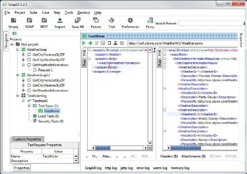The height and width of the screenshot is (174, 247).
Task: Click the endpoint URL field
Action: point(182,43)
